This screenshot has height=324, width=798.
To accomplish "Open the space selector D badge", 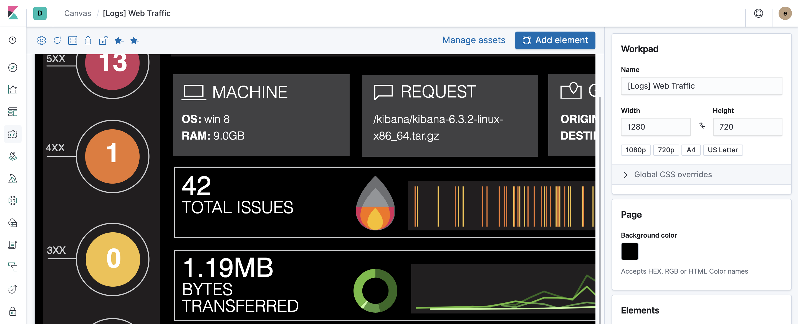I will (x=40, y=13).
